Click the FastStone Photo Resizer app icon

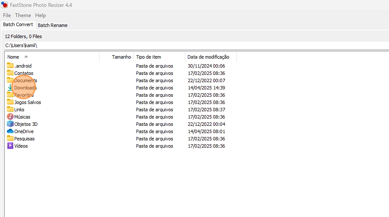5,5
